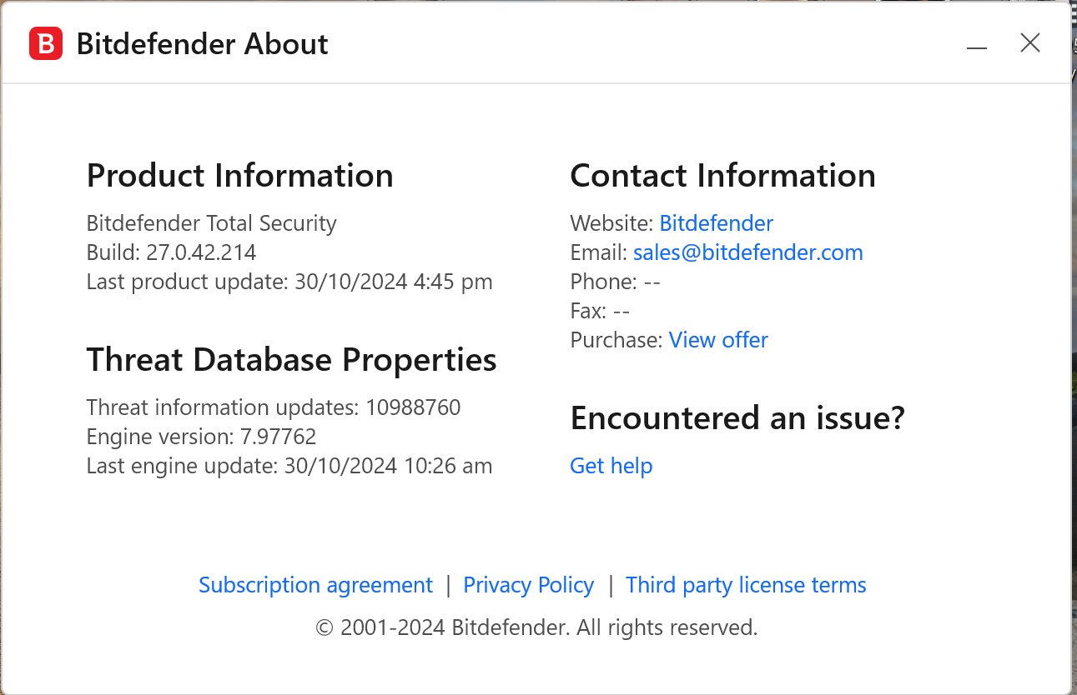Click the Get help link

[611, 466]
